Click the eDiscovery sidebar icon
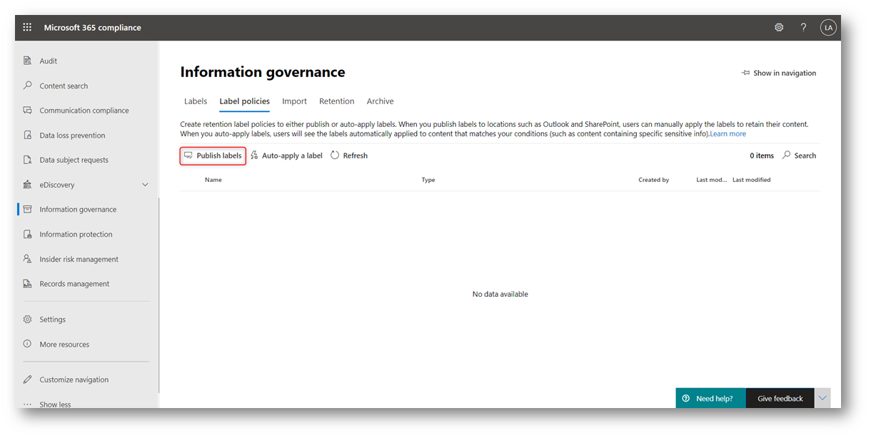Image resolution: width=871 pixels, height=438 pixels. [28, 185]
